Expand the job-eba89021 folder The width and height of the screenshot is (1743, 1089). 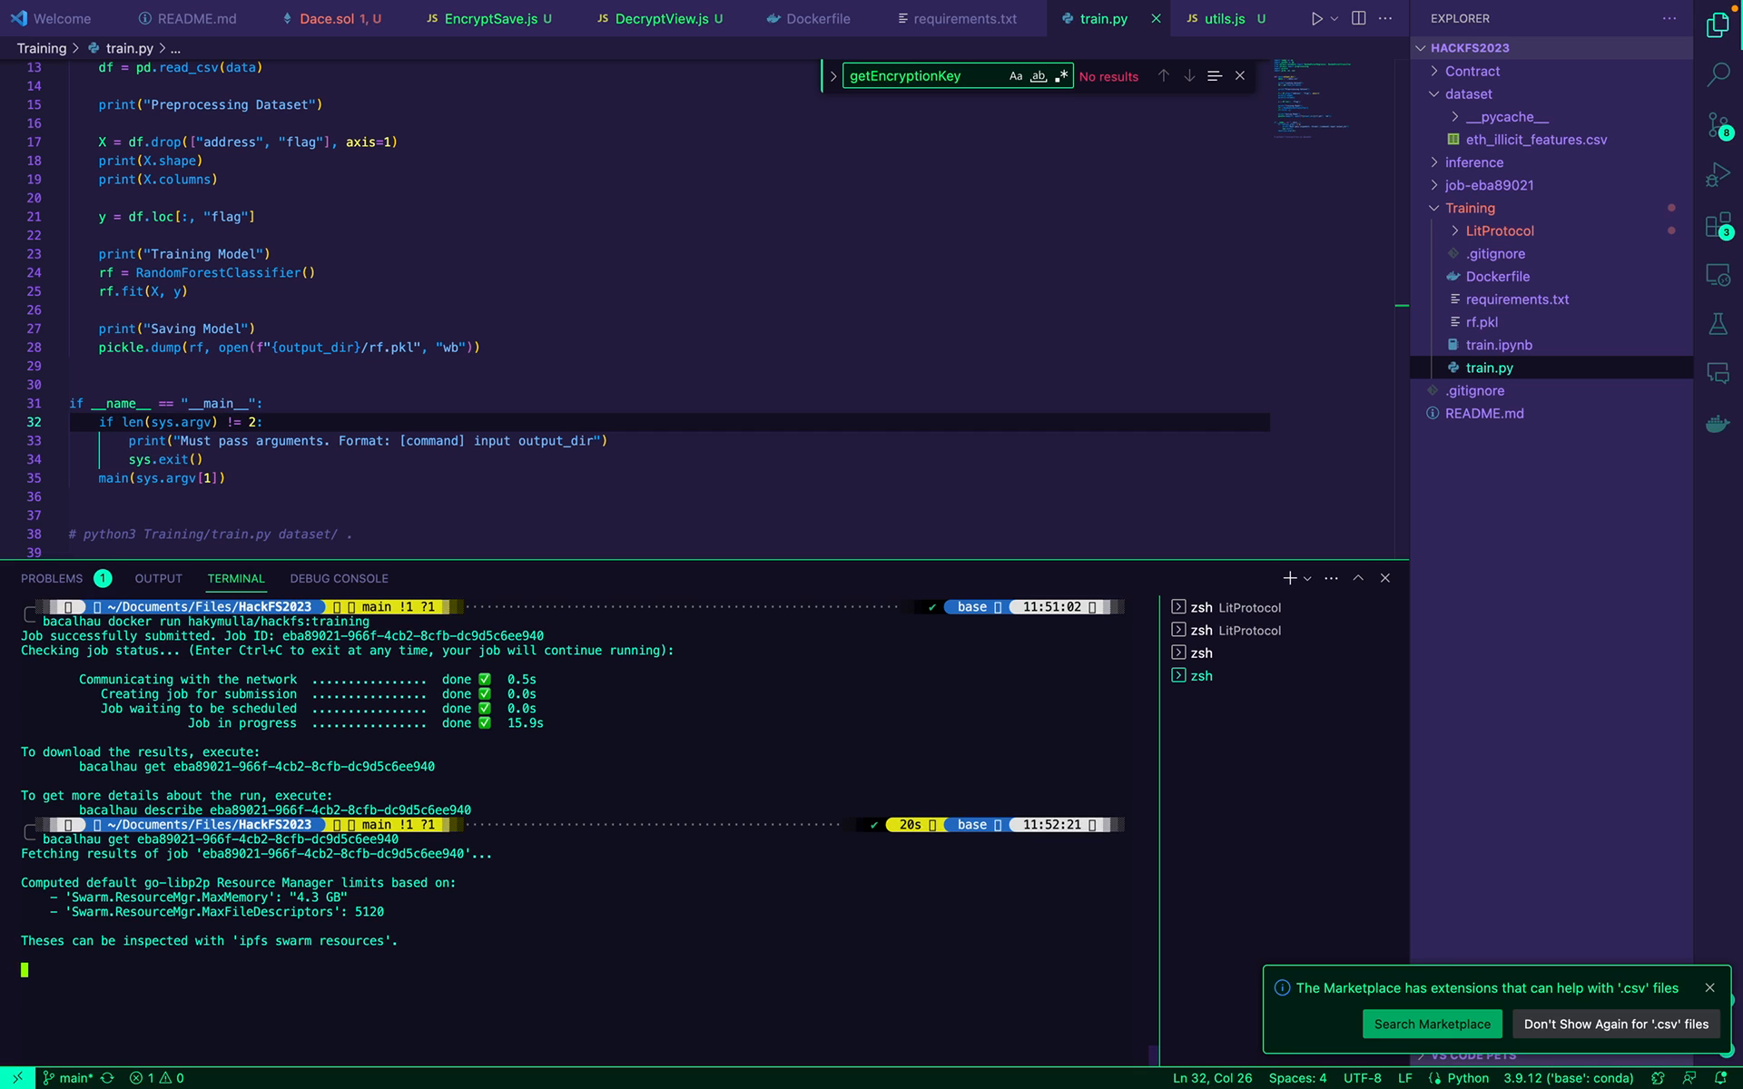(1434, 185)
